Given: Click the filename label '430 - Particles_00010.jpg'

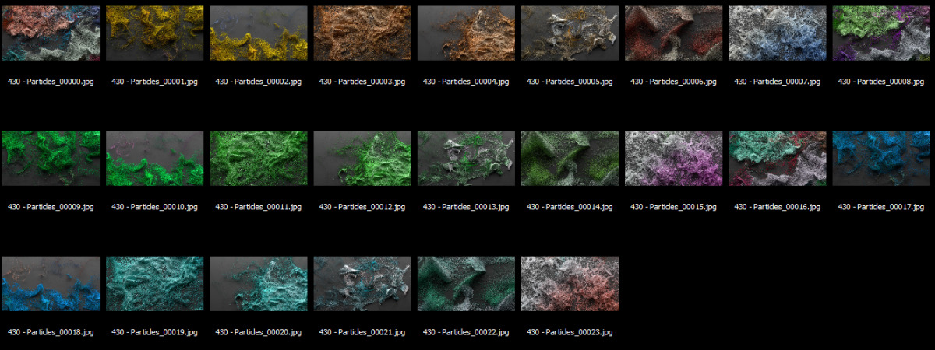Looking at the screenshot, I should [x=154, y=208].
